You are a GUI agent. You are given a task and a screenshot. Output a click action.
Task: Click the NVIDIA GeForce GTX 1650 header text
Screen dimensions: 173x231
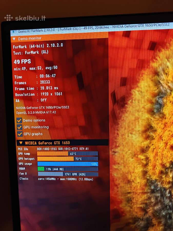coord(47,143)
